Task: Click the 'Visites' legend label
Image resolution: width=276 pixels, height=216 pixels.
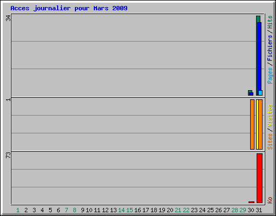Action: click(x=270, y=116)
